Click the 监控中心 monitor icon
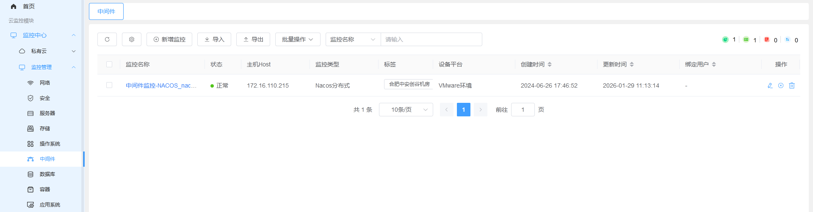 [14, 35]
